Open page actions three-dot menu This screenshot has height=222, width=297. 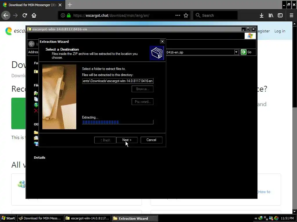(x=178, y=15)
